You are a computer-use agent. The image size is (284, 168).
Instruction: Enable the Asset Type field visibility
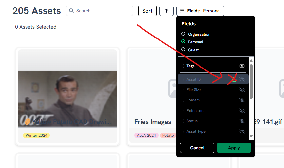[x=242, y=131]
